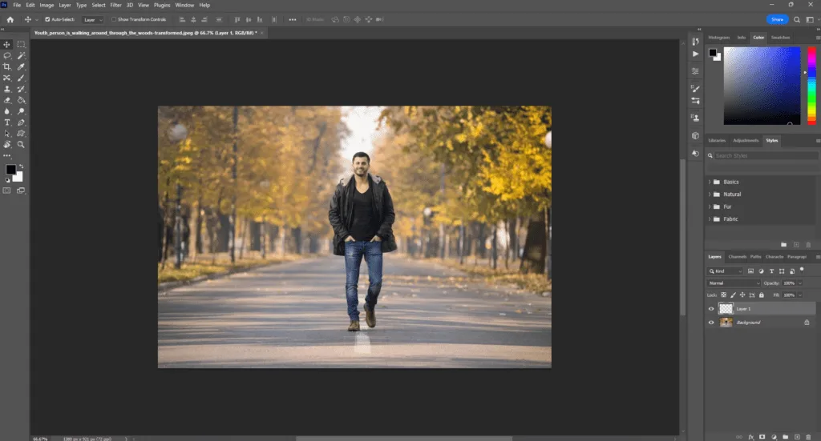Select the Magic Wand tool
Screen dimensions: 821x441
(21, 55)
